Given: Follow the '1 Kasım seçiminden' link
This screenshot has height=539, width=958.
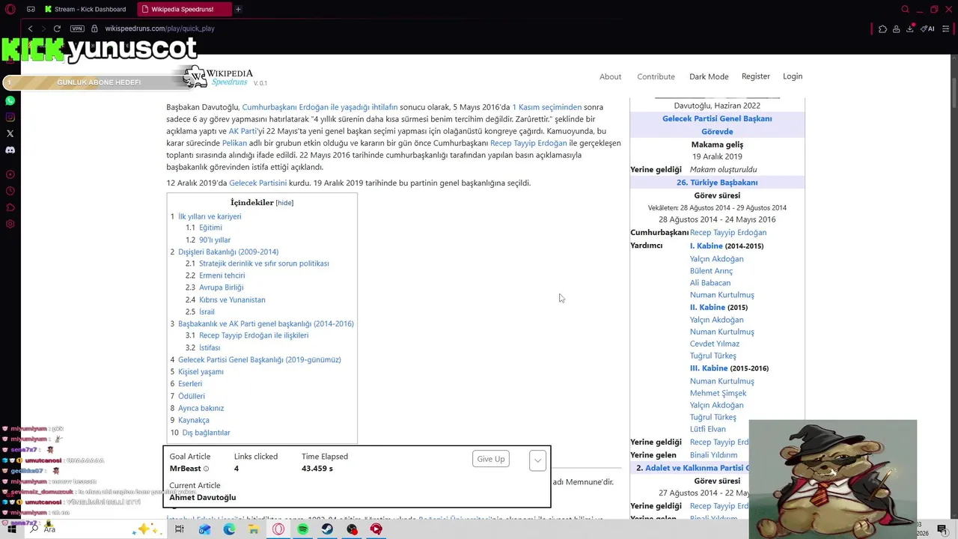Looking at the screenshot, I should tap(546, 107).
